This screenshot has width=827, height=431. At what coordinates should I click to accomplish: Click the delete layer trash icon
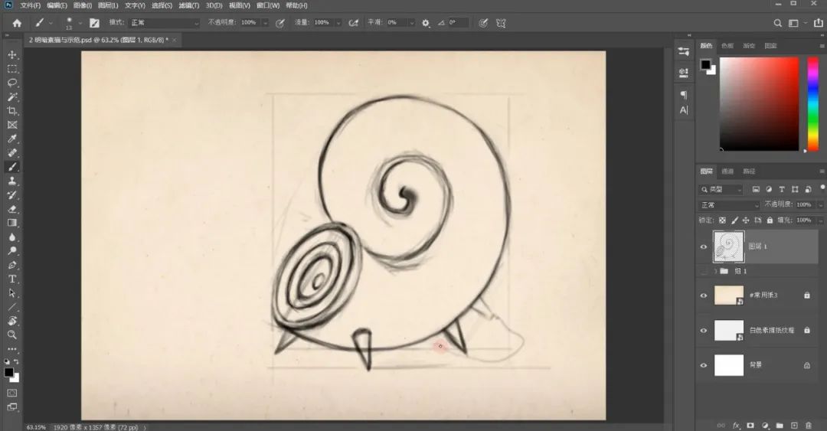click(x=808, y=425)
